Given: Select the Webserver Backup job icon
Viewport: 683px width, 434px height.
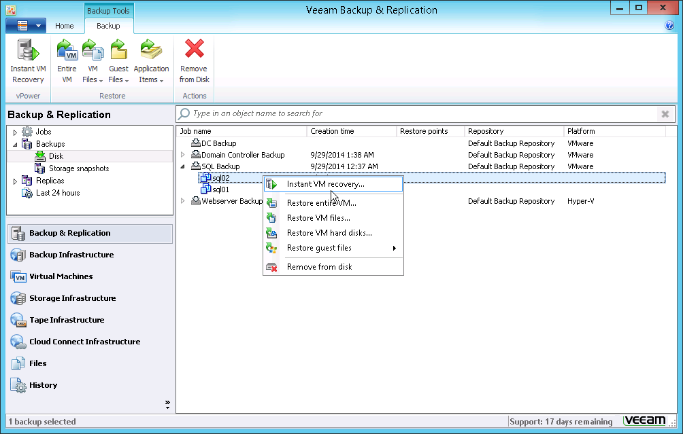Looking at the screenshot, I should [195, 200].
